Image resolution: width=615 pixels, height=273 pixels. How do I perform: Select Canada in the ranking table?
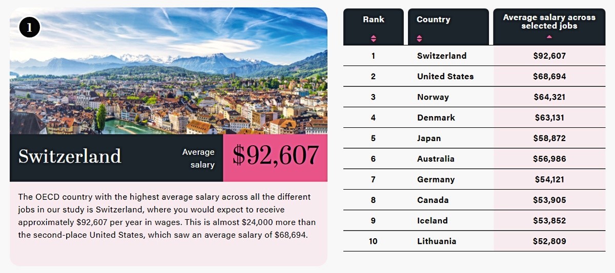pos(433,200)
